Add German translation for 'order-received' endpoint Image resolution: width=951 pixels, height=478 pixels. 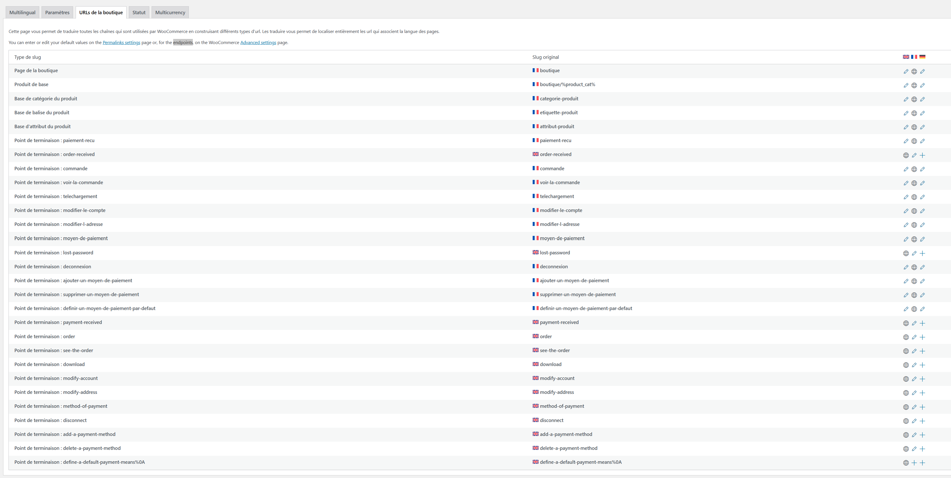tap(922, 155)
